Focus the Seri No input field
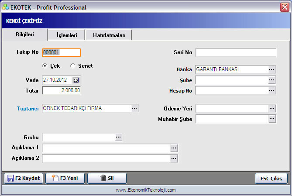This screenshot has width=292, height=196. coord(236,52)
